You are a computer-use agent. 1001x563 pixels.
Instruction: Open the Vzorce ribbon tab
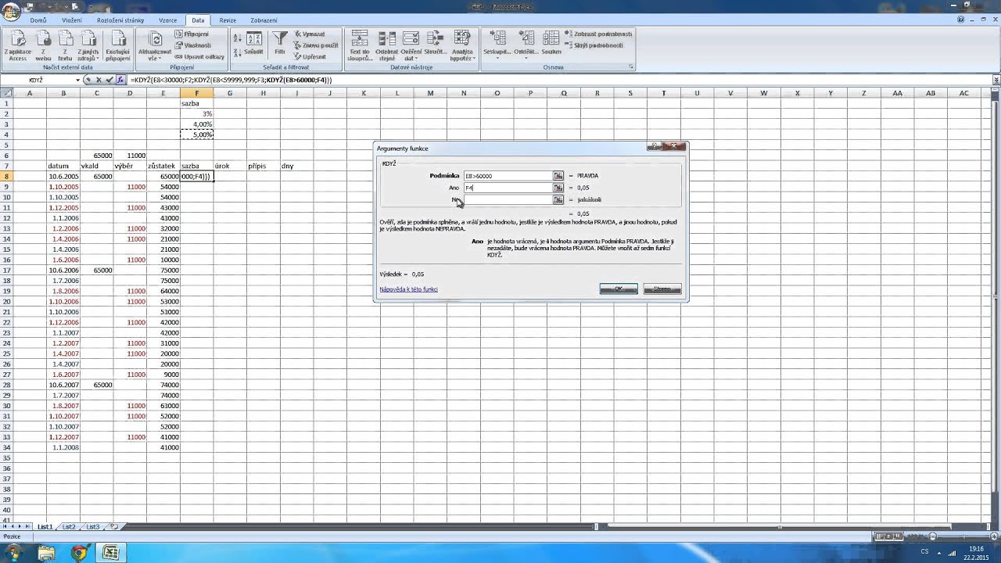[167, 20]
